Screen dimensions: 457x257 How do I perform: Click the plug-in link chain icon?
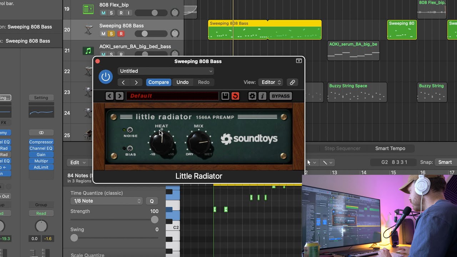click(292, 82)
